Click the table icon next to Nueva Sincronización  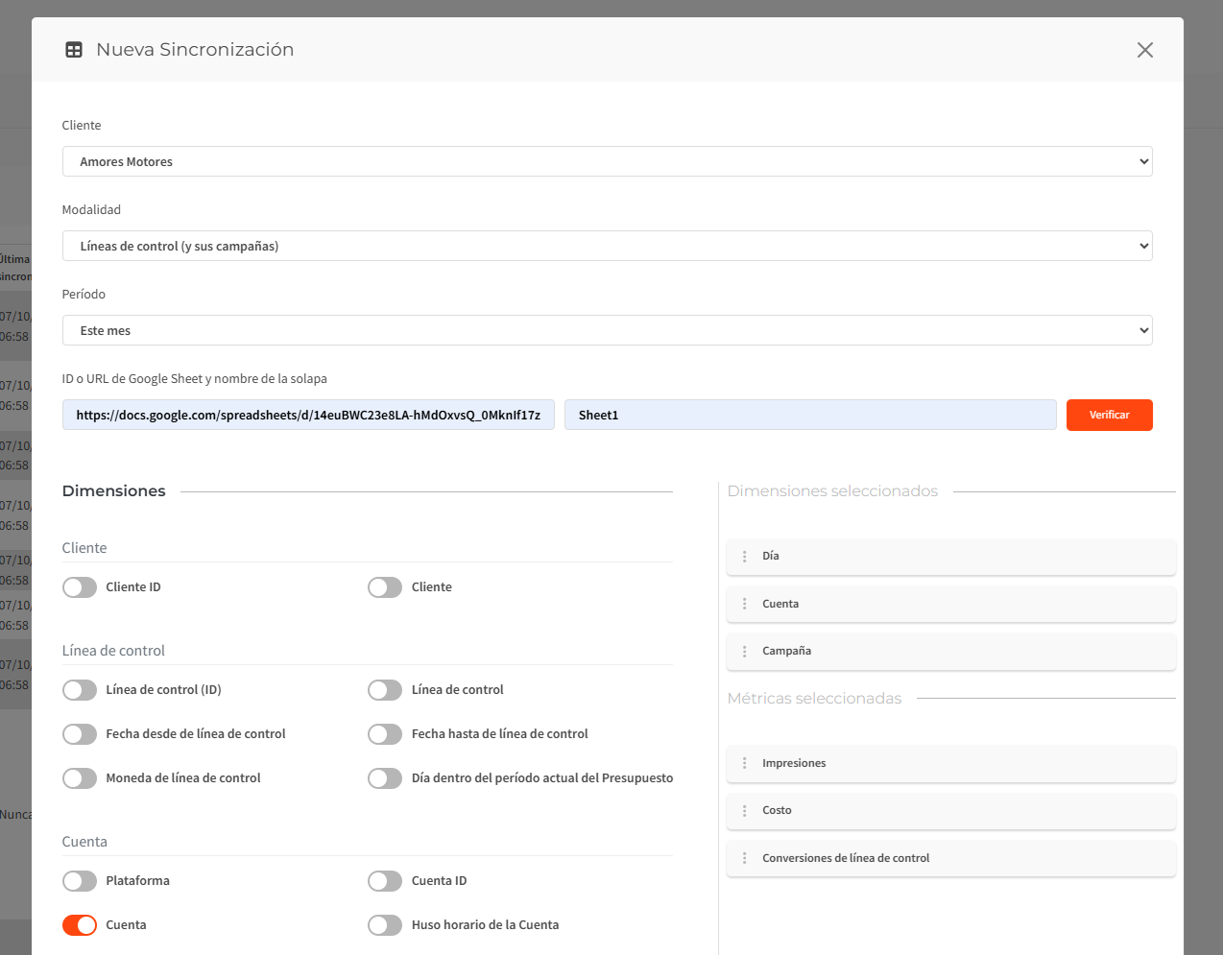click(x=74, y=50)
